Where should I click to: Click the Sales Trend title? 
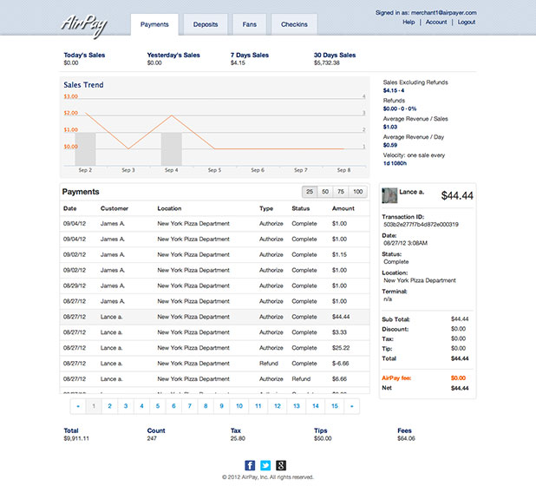pos(83,85)
